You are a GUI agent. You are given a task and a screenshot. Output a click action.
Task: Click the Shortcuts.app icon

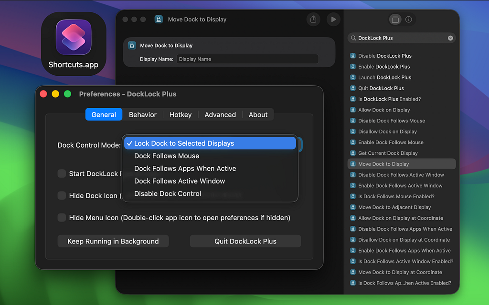click(x=74, y=37)
